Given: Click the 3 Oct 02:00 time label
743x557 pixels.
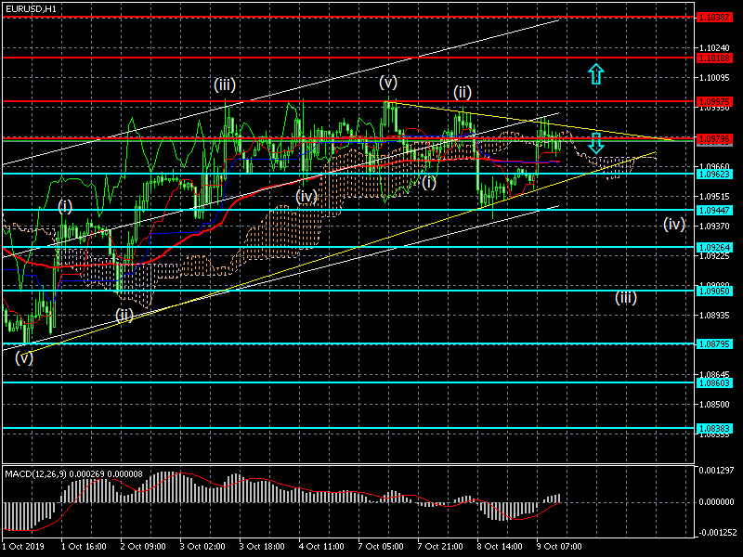Looking at the screenshot, I should pos(202,546).
